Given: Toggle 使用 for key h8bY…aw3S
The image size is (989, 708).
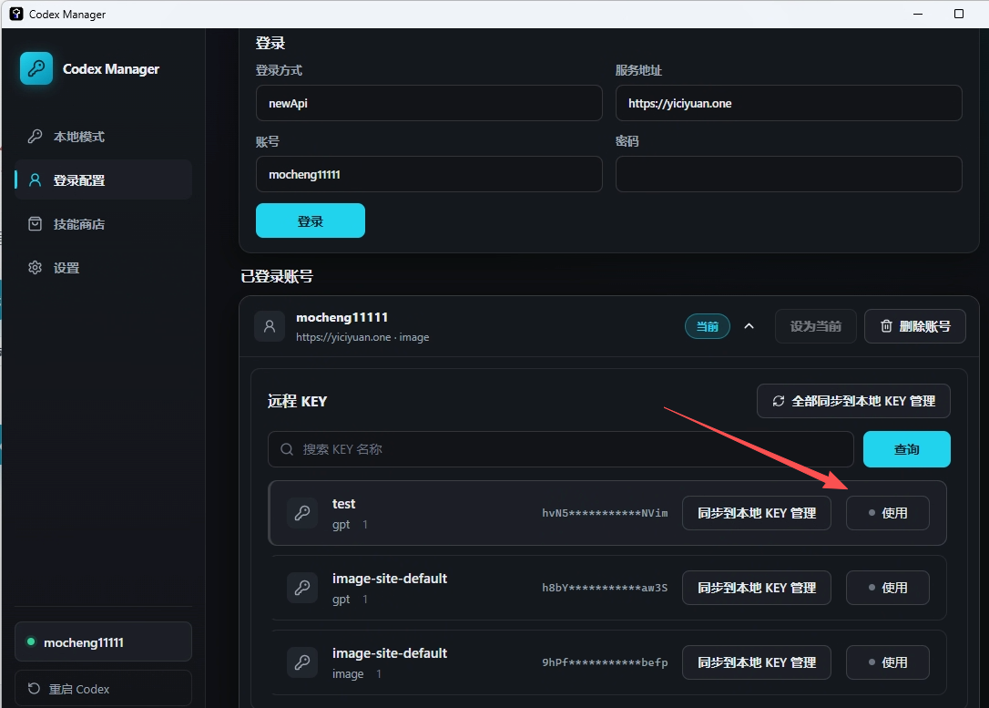Looking at the screenshot, I should [887, 588].
